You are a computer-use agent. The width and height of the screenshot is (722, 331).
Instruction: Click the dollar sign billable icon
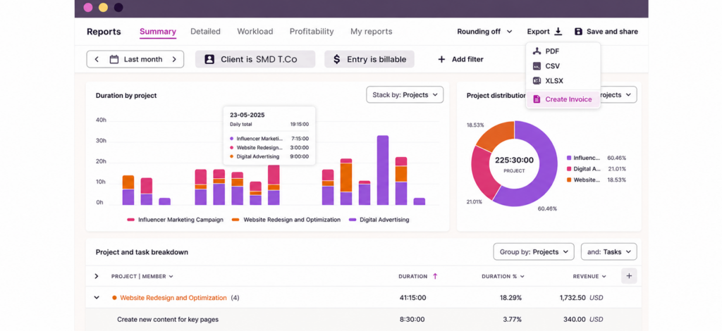[x=336, y=59]
